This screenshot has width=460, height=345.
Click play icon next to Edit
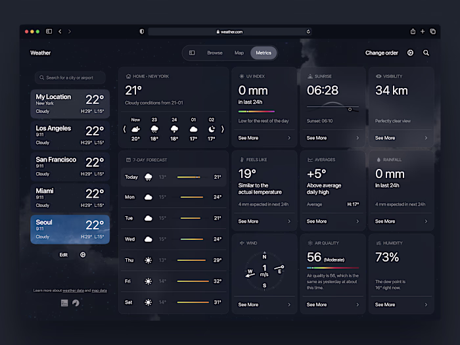(83, 255)
